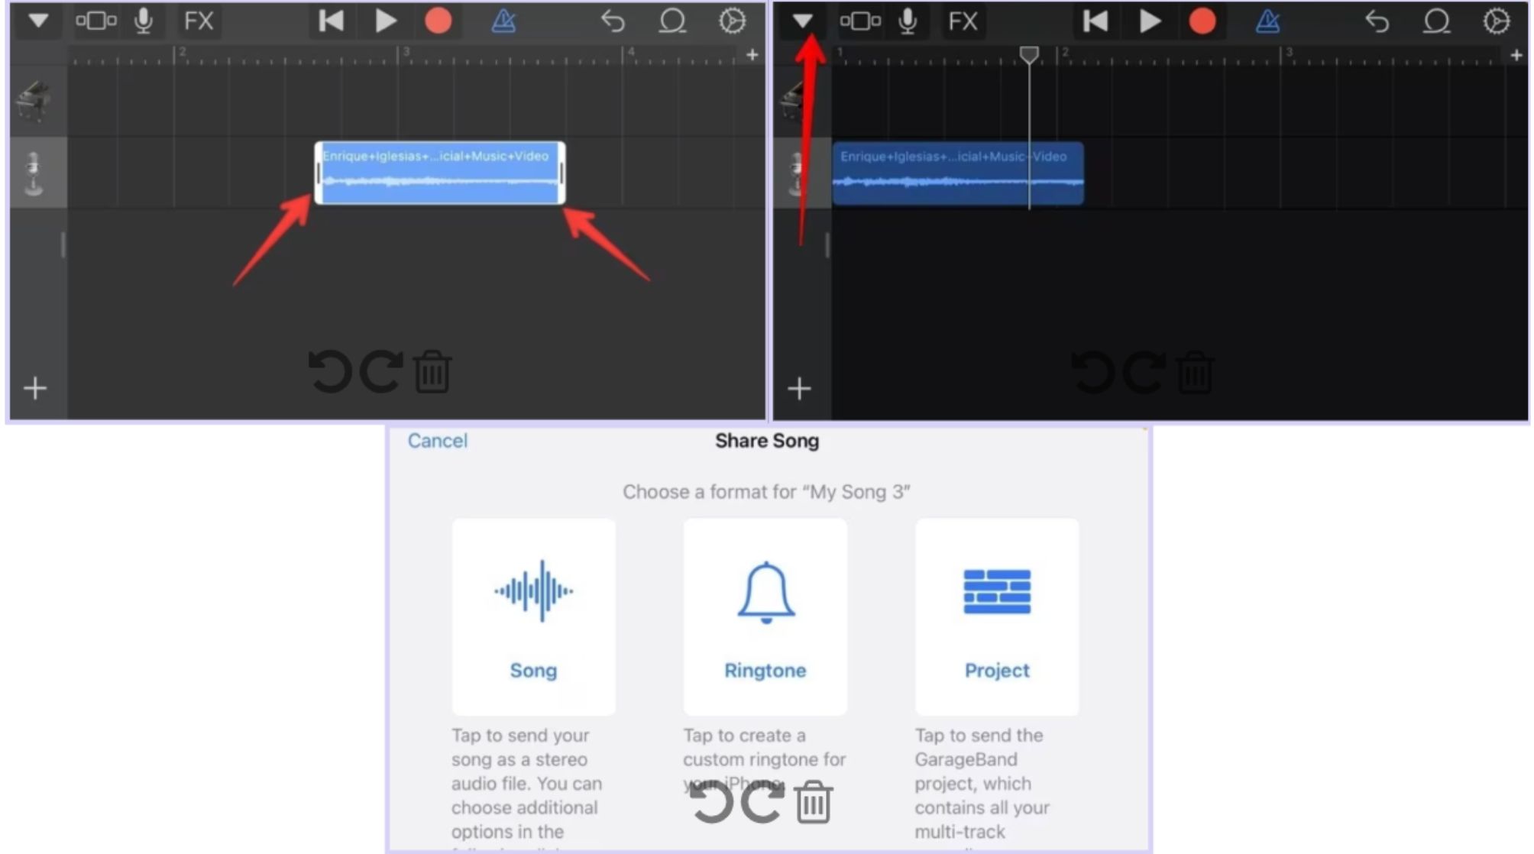Select Ringtone format in Share Song dialog
Image resolution: width=1534 pixels, height=854 pixels.
click(x=765, y=610)
